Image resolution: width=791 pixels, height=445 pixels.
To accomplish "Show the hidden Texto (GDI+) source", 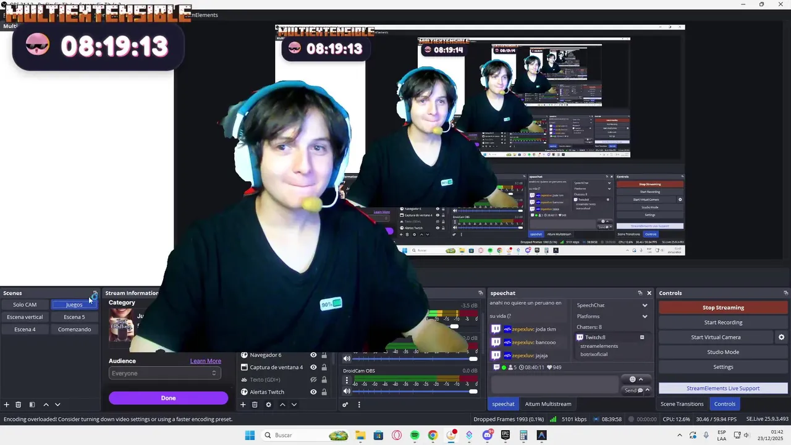I will tap(313, 379).
